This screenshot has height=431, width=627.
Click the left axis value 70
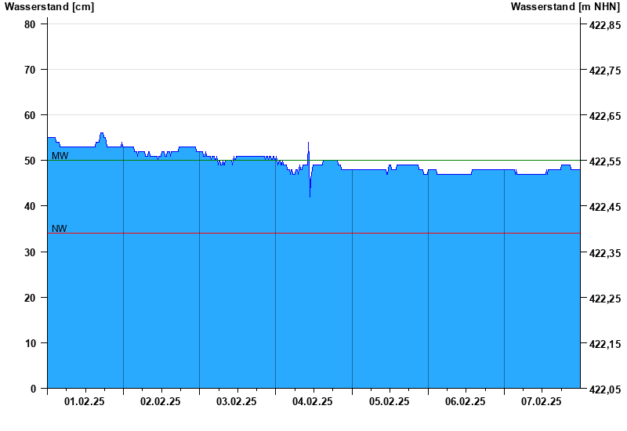pos(30,70)
